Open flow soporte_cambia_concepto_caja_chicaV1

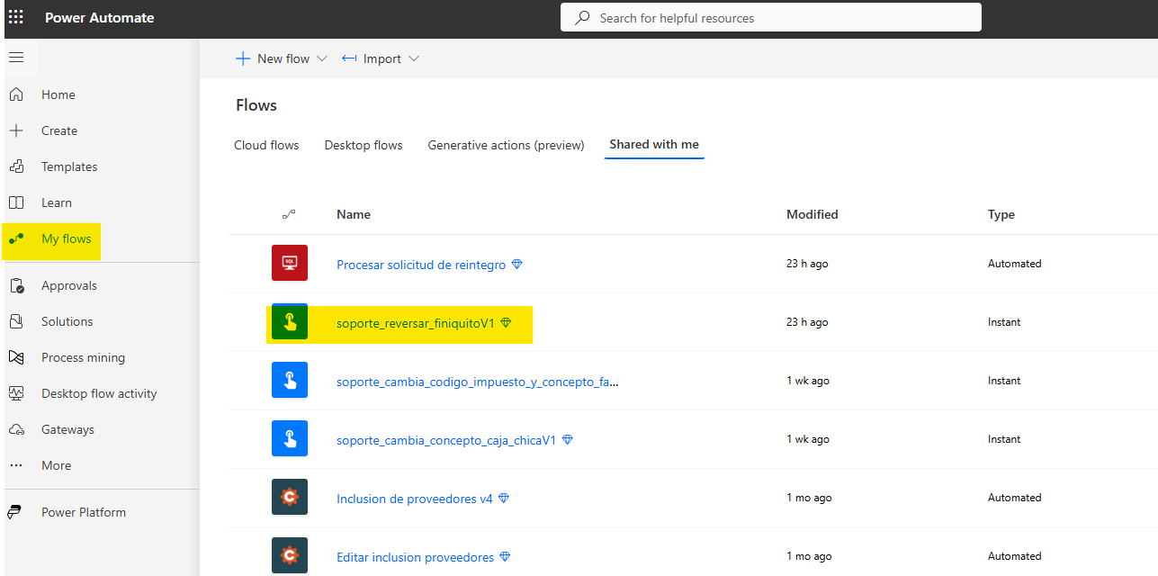click(446, 440)
